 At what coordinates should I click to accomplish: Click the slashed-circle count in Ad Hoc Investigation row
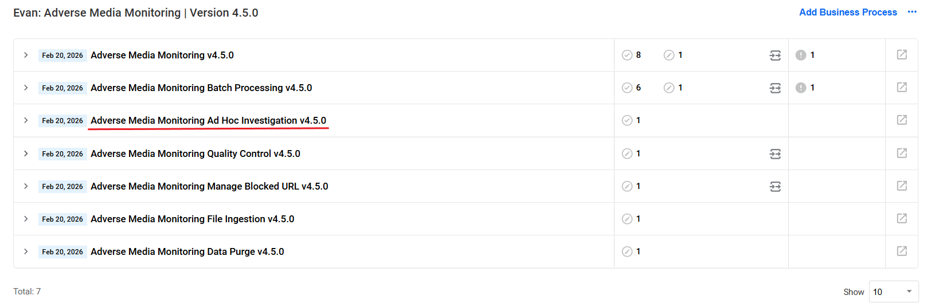point(632,120)
